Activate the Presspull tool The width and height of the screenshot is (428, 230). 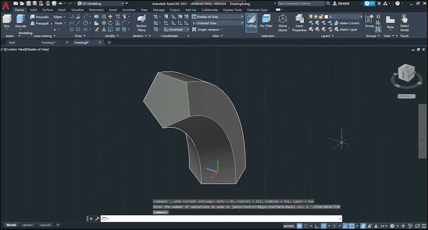coord(39,23)
